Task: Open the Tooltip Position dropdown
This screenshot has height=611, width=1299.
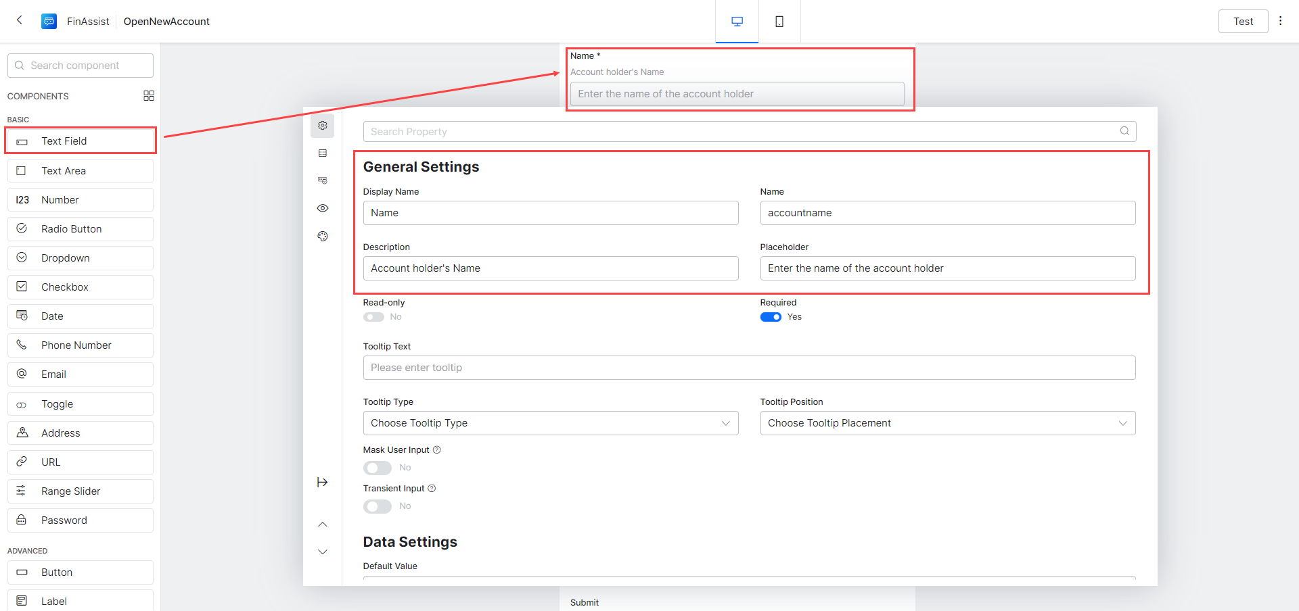Action: click(947, 423)
